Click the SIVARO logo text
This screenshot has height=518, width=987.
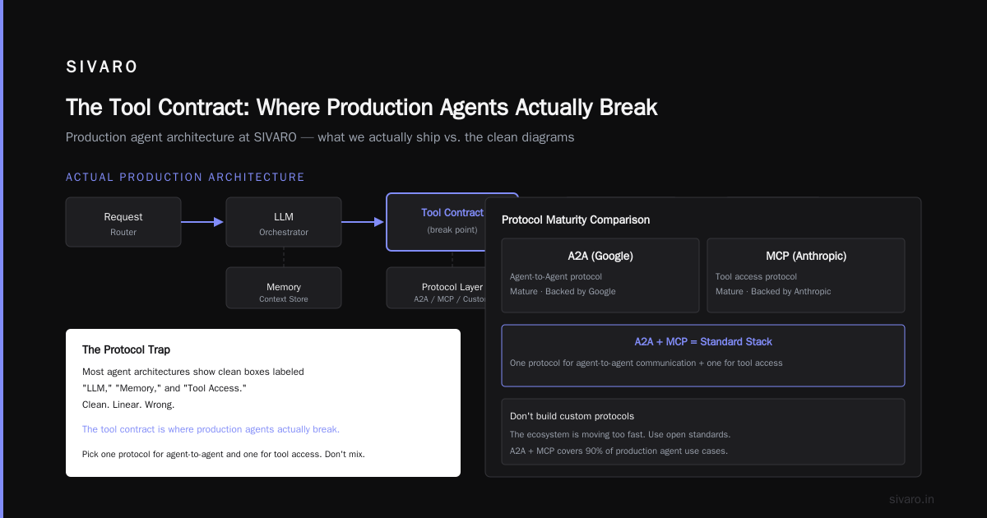pyautogui.click(x=102, y=67)
